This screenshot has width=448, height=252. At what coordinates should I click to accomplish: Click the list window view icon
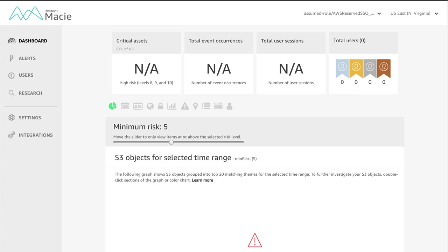click(125, 106)
